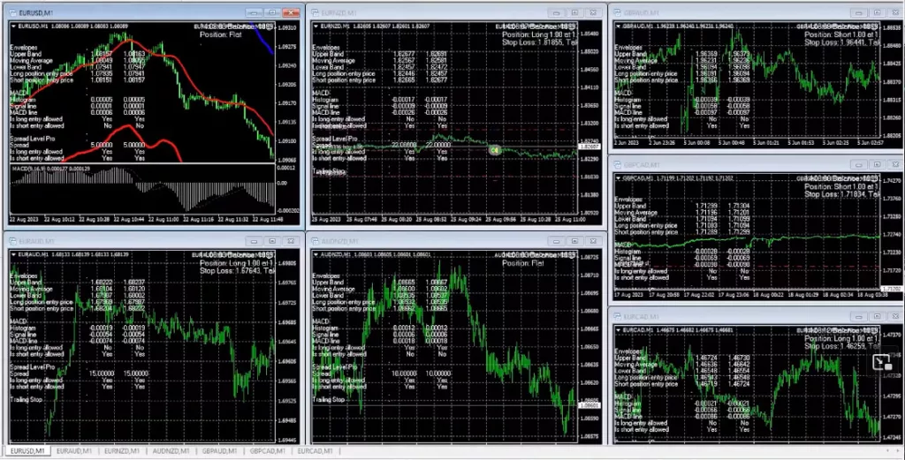
Task: Click the GBPAUD,M1 chart window title icon
Action: pyautogui.click(x=620, y=13)
